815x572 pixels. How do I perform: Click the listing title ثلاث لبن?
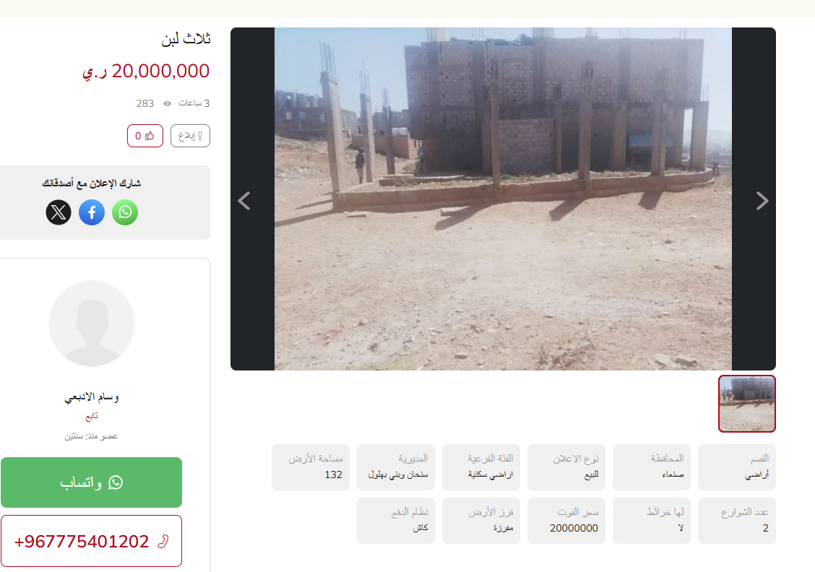186,39
